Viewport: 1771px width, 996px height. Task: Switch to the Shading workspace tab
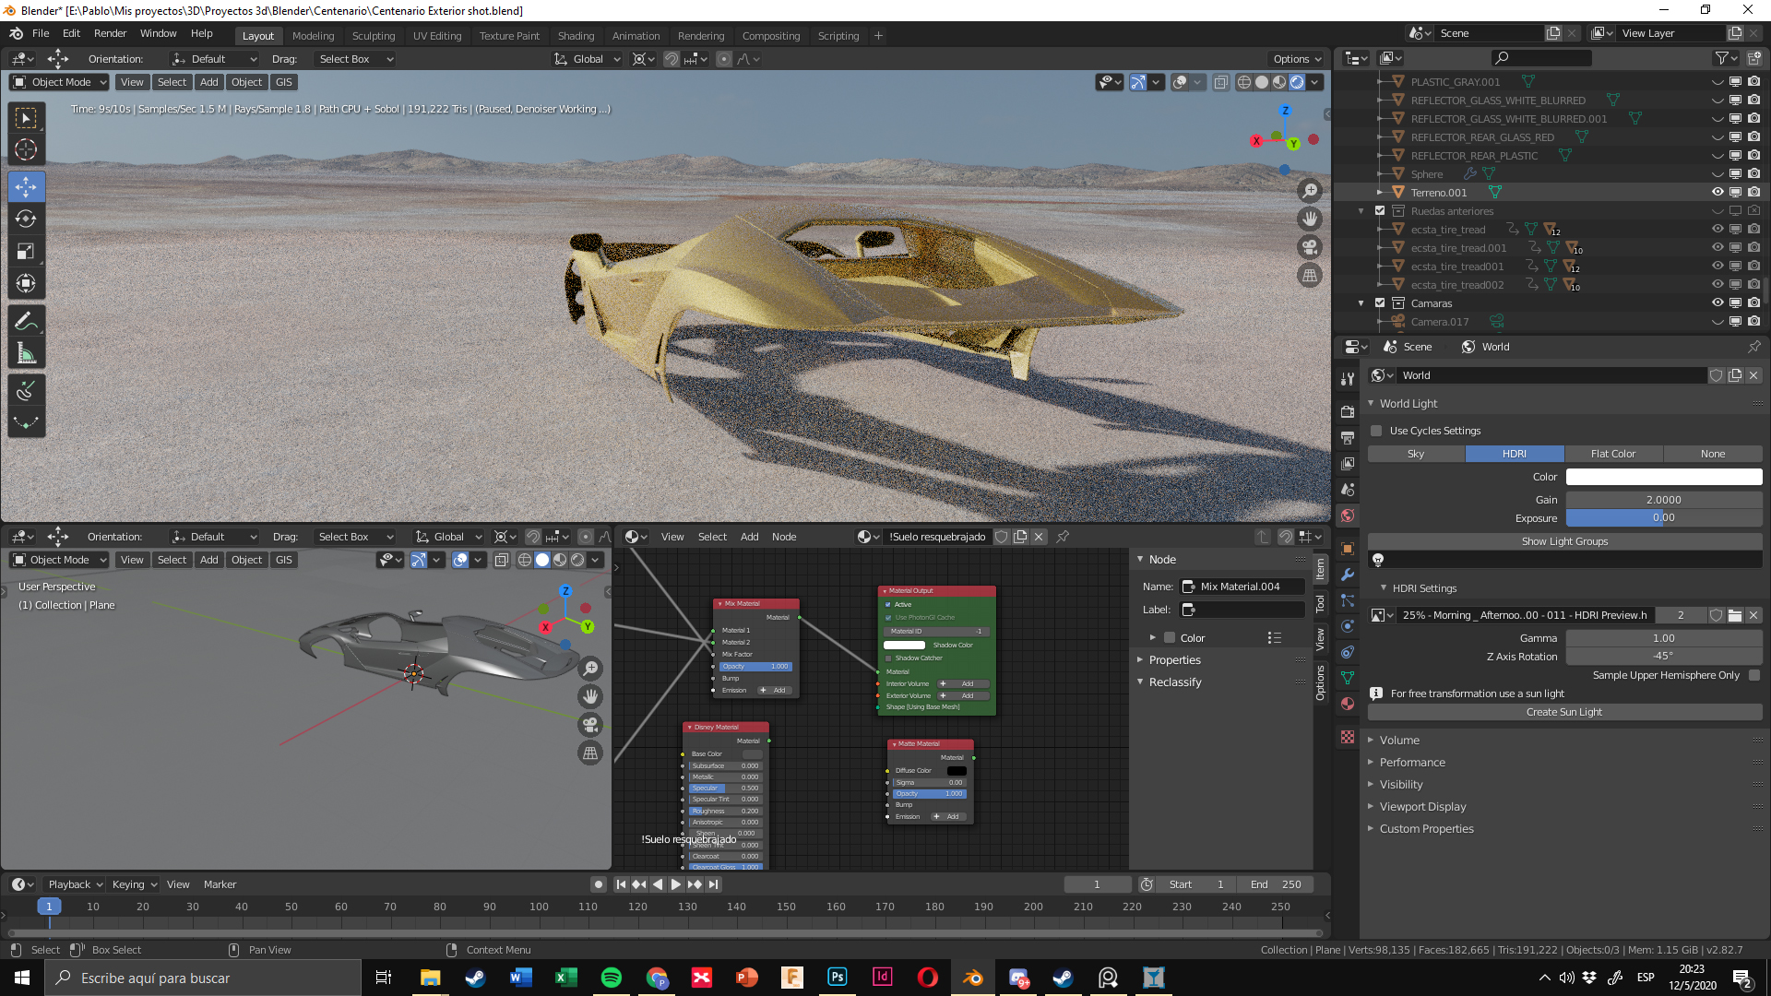(576, 36)
